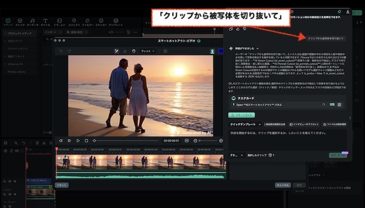Click the delete trash icon in main timeline toolbar

37,143
